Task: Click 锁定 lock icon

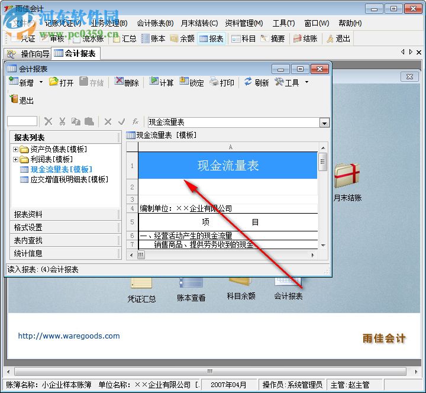Action: point(192,82)
